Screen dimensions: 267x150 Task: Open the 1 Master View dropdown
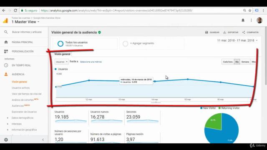(25, 22)
